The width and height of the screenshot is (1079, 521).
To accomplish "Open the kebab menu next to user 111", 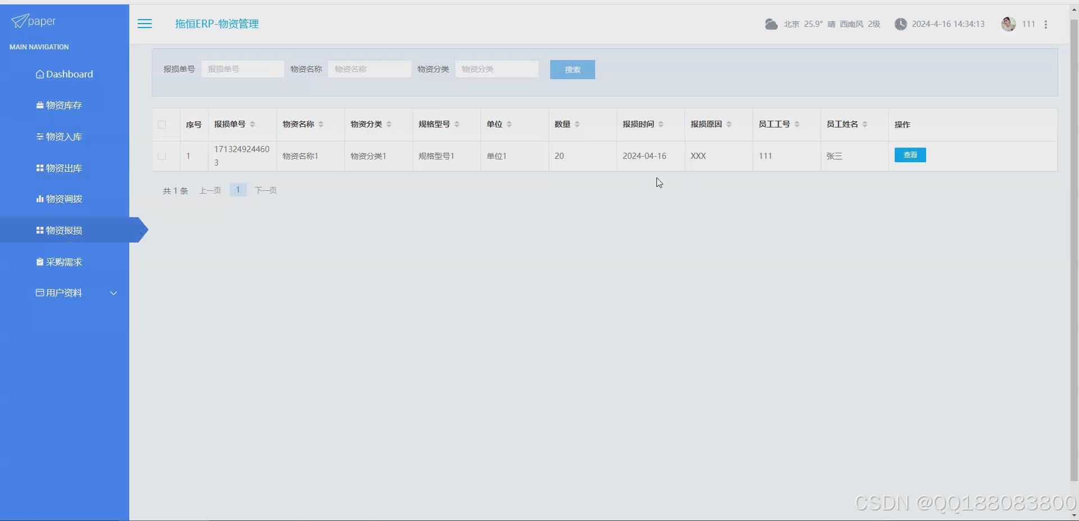I will click(x=1046, y=24).
